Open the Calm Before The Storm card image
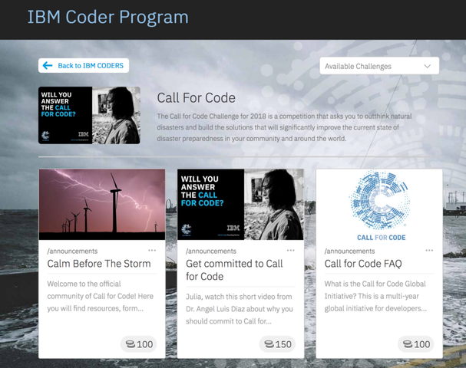Viewport: 466px width, 368px height. (x=102, y=205)
